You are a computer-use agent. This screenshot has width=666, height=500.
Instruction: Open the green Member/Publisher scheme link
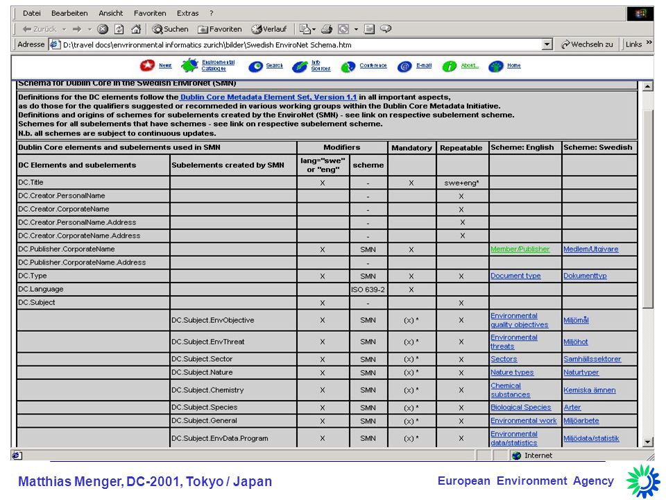click(x=520, y=249)
